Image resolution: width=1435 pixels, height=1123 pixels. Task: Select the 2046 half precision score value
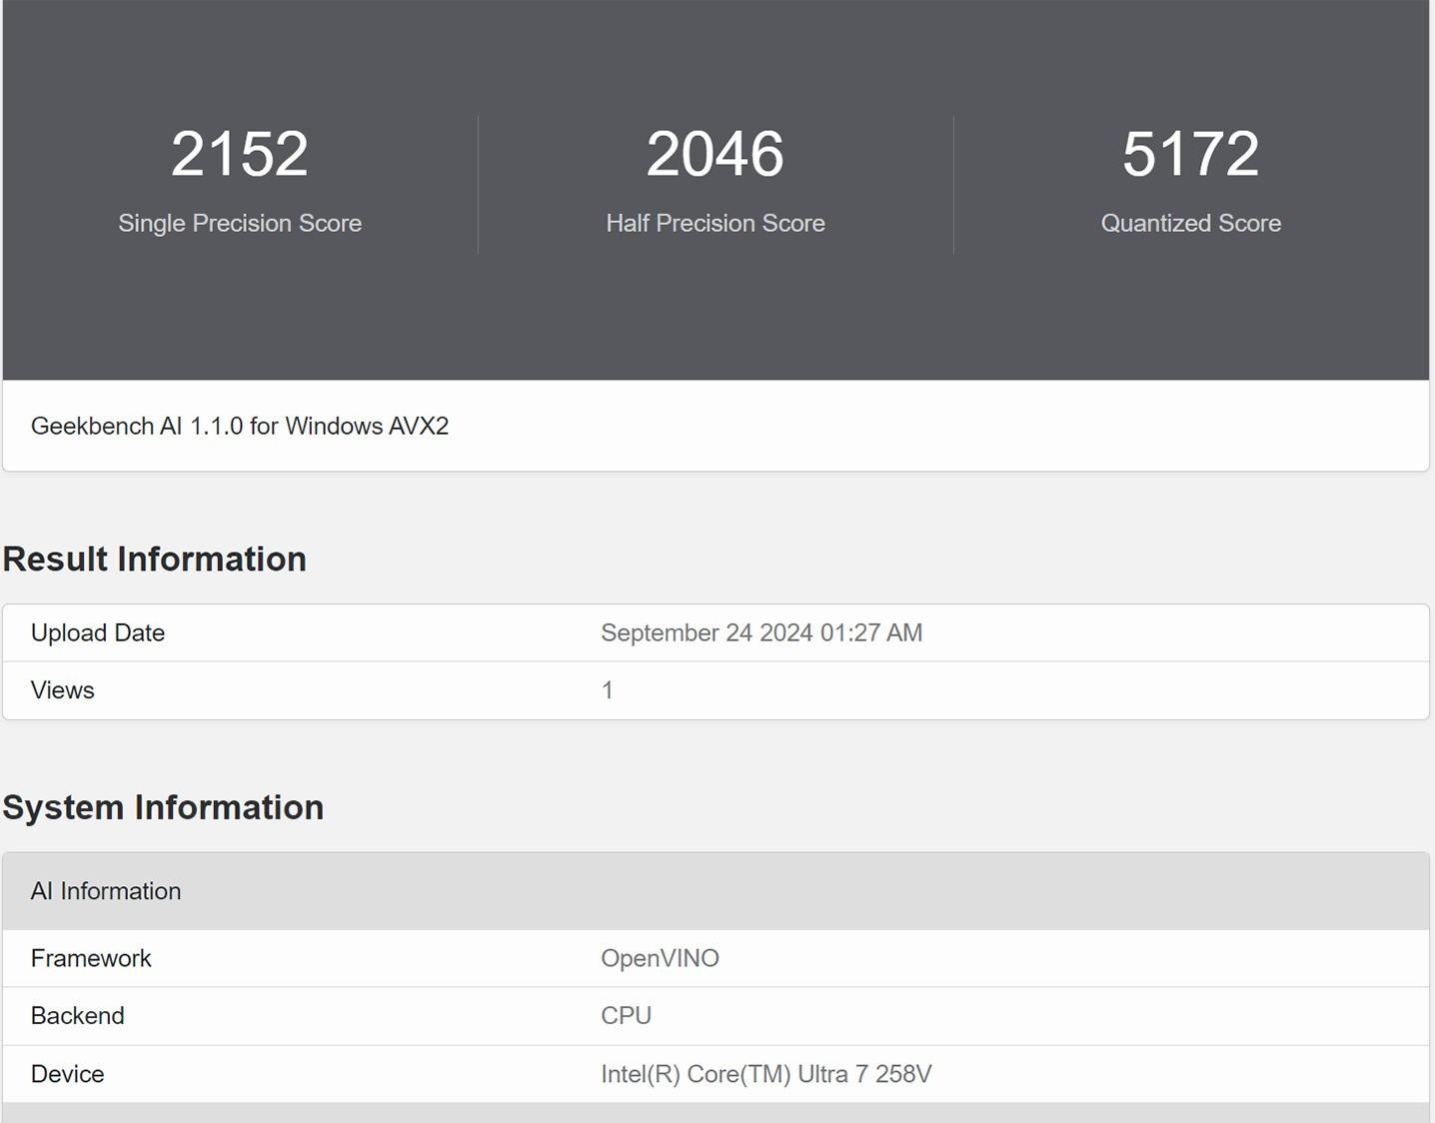[x=716, y=154]
